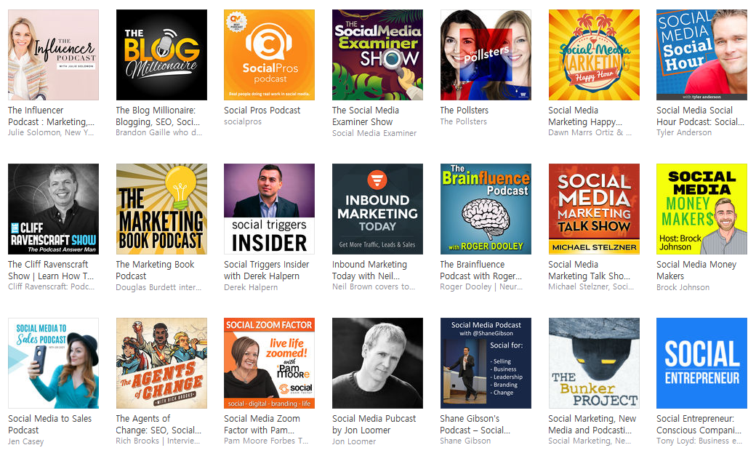Open The Bunker Project cover art
The width and height of the screenshot is (756, 453).
594,364
